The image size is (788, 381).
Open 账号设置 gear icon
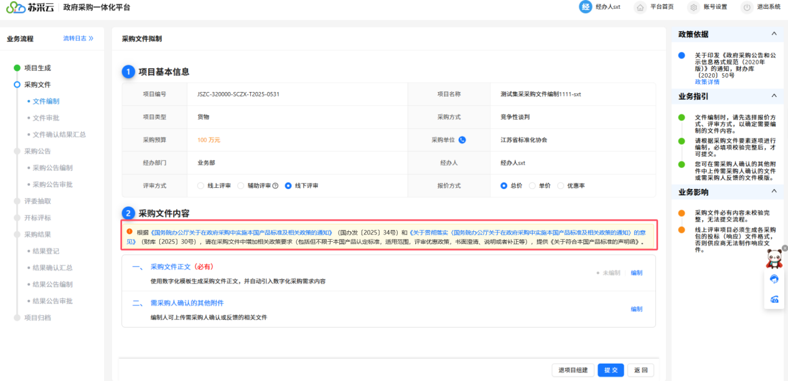(x=693, y=7)
